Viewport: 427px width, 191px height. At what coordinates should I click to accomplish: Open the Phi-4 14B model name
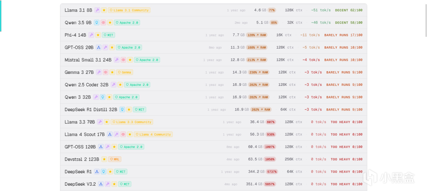click(x=75, y=35)
